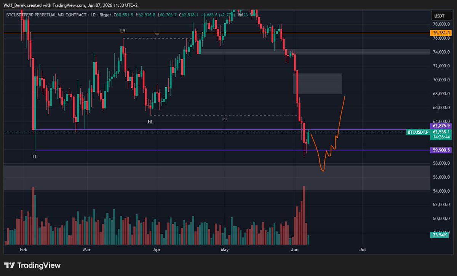
Task: Click the 66,000.0 price axis value
Action: 442,108
